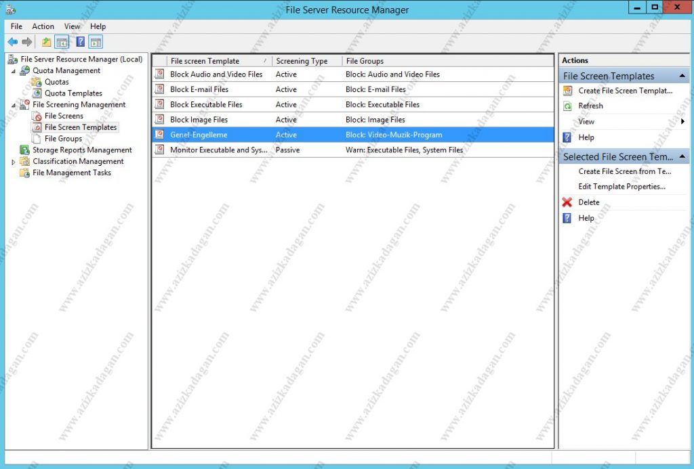Open the Action menu
This screenshot has height=469, width=694.
pos(43,26)
